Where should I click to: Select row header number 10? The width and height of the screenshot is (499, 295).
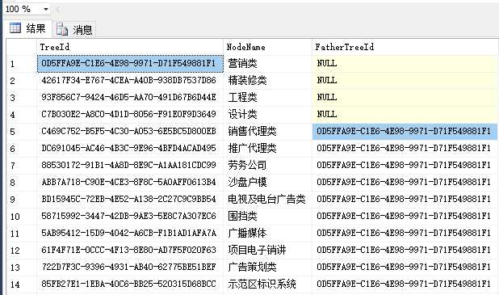click(21, 217)
